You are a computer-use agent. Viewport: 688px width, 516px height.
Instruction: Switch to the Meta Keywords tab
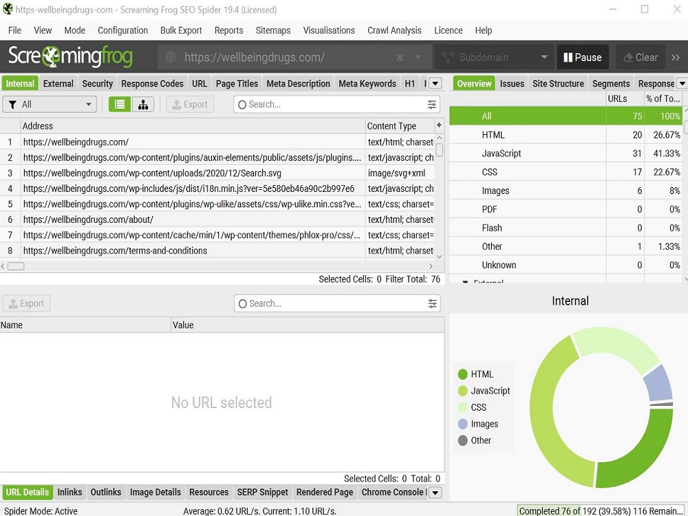(x=367, y=83)
